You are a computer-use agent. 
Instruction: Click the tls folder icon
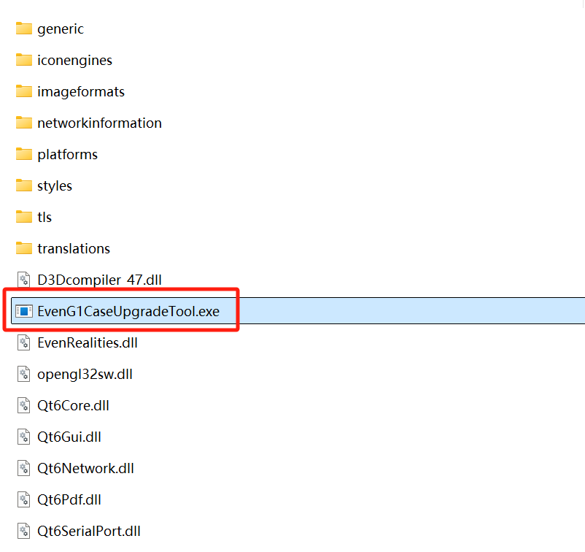(x=24, y=217)
